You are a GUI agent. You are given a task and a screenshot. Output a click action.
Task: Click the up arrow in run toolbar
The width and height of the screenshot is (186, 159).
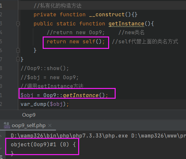click(x=1, y=136)
